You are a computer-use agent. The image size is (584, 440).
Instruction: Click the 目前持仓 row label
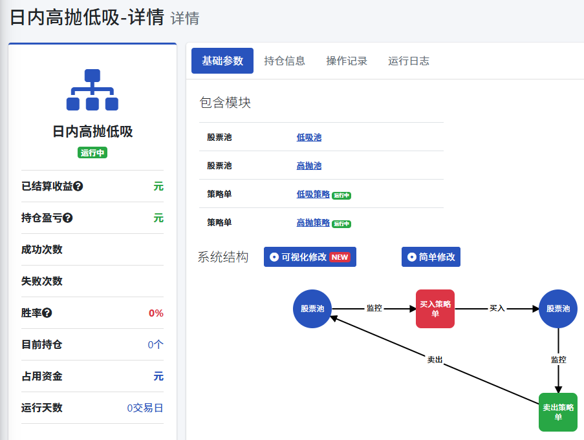41,345
